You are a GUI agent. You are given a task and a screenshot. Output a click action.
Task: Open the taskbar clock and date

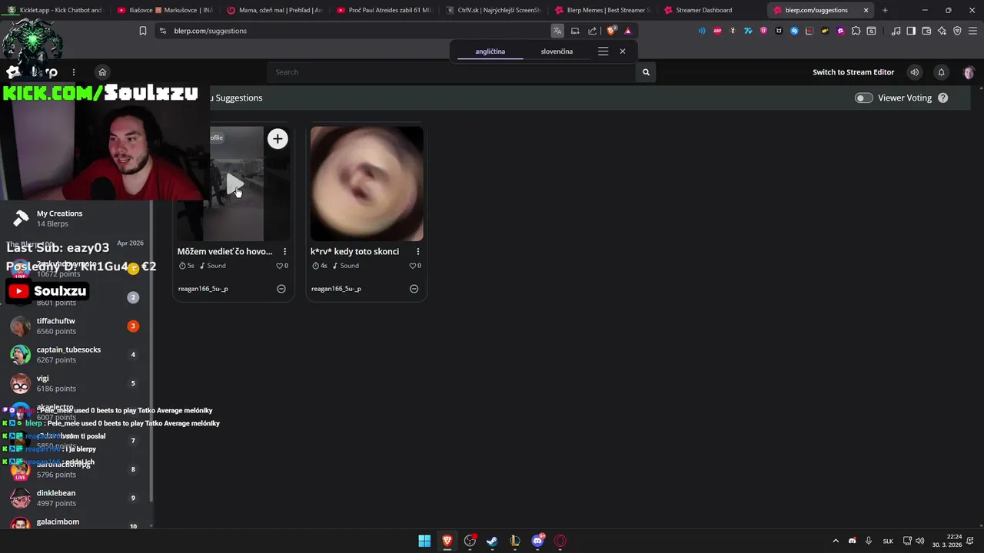pos(948,541)
